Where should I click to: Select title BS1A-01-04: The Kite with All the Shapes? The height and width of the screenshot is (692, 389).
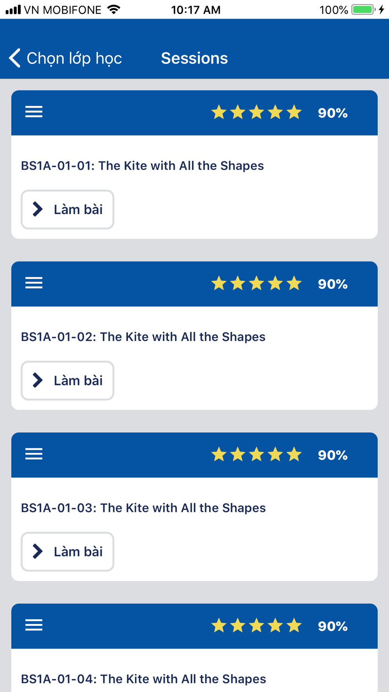point(144,679)
